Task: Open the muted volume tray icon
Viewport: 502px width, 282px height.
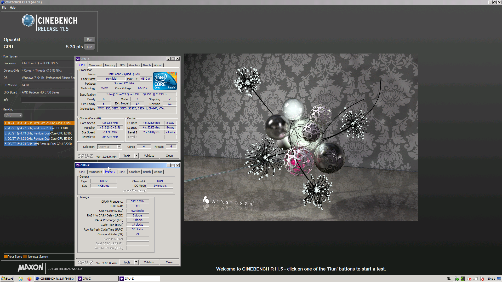Action: coord(469,279)
